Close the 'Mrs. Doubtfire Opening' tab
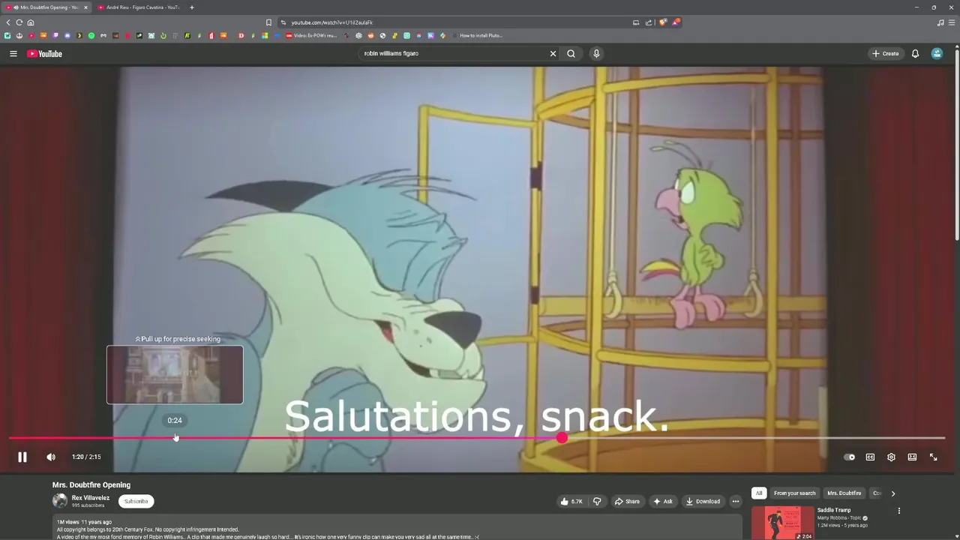The height and width of the screenshot is (540, 960). 85,7
